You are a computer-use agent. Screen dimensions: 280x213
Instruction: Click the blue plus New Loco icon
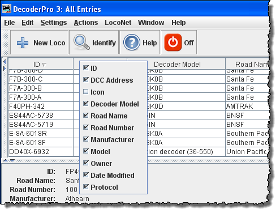[x=23, y=42]
